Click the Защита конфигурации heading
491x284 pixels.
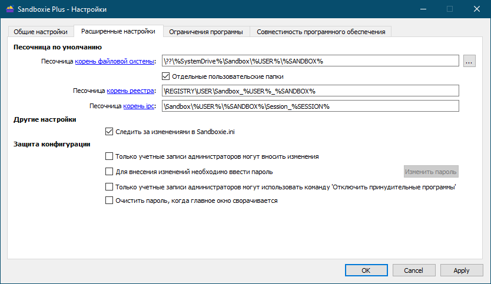coord(52,144)
